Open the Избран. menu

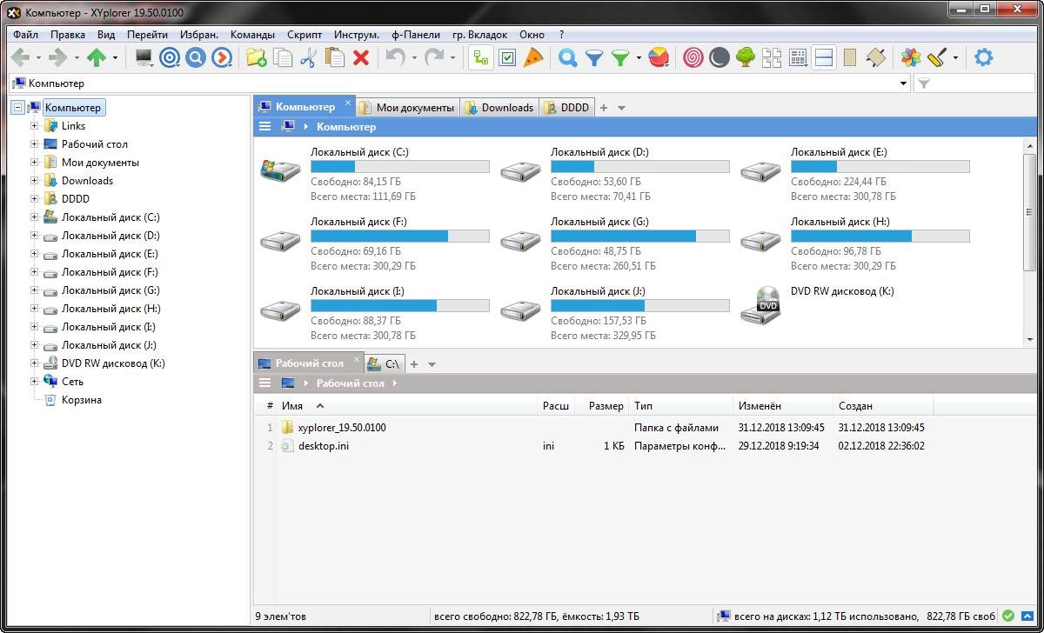pos(199,35)
